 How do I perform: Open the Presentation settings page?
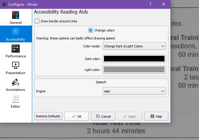tap(16, 68)
